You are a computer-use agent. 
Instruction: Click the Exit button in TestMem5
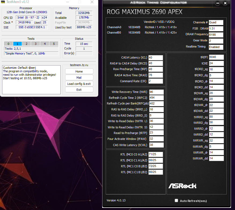point(79,90)
